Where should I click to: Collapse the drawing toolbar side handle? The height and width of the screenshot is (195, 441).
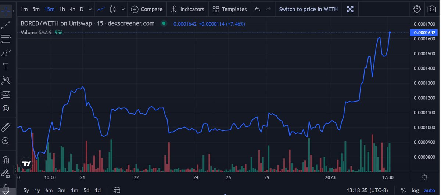pyautogui.click(x=15, y=170)
